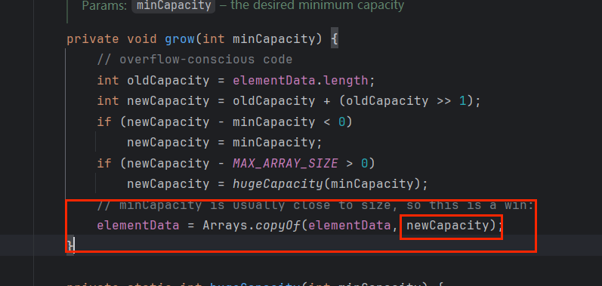
Task: Click the 0 in 'MAX_ARRAY_SIZE > 0'
Action: pos(364,163)
